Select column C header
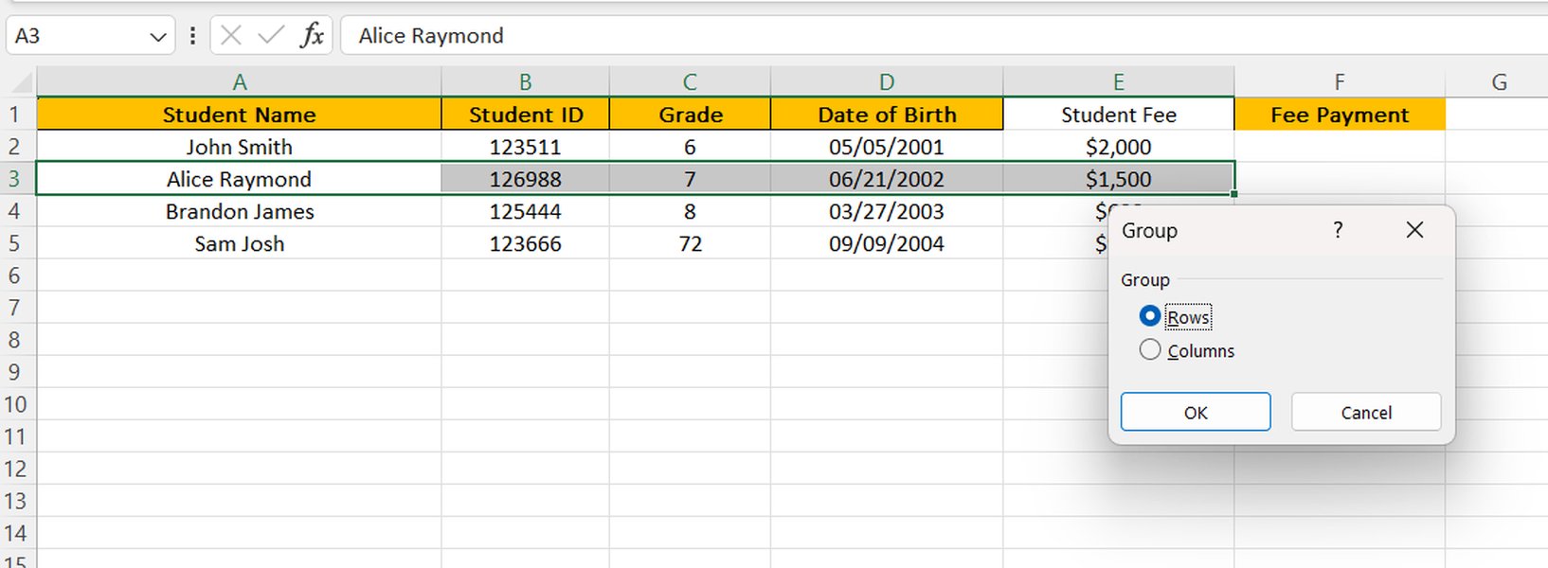This screenshot has height=568, width=1548. pos(690,82)
